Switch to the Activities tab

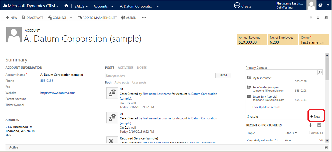125,67
